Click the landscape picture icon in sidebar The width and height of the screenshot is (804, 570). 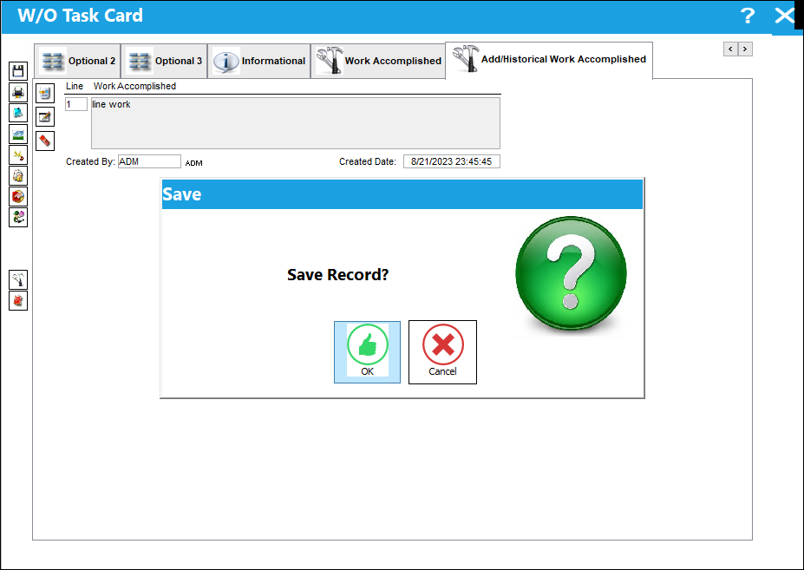[x=18, y=134]
